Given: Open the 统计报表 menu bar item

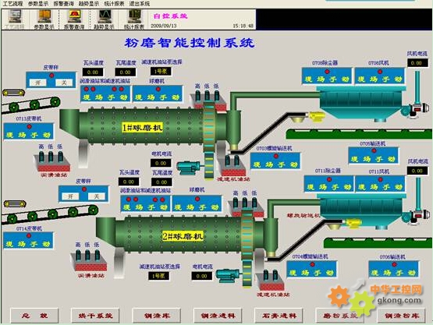Looking at the screenshot, I should click(x=115, y=4).
